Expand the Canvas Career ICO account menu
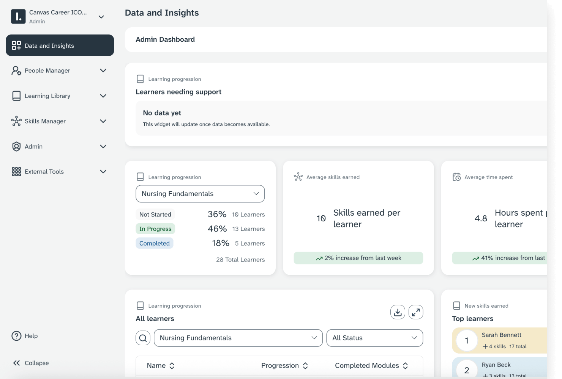This screenshot has height=379, width=562. coord(101,17)
